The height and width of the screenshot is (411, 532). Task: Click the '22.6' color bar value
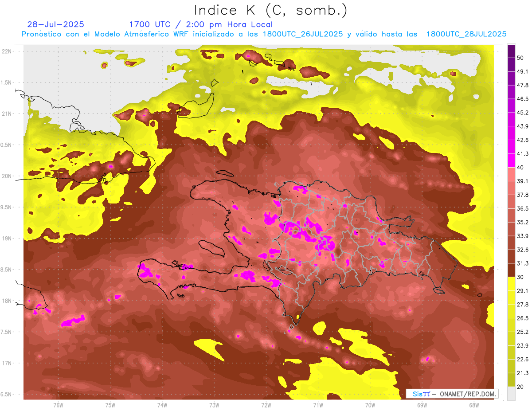[523, 359]
